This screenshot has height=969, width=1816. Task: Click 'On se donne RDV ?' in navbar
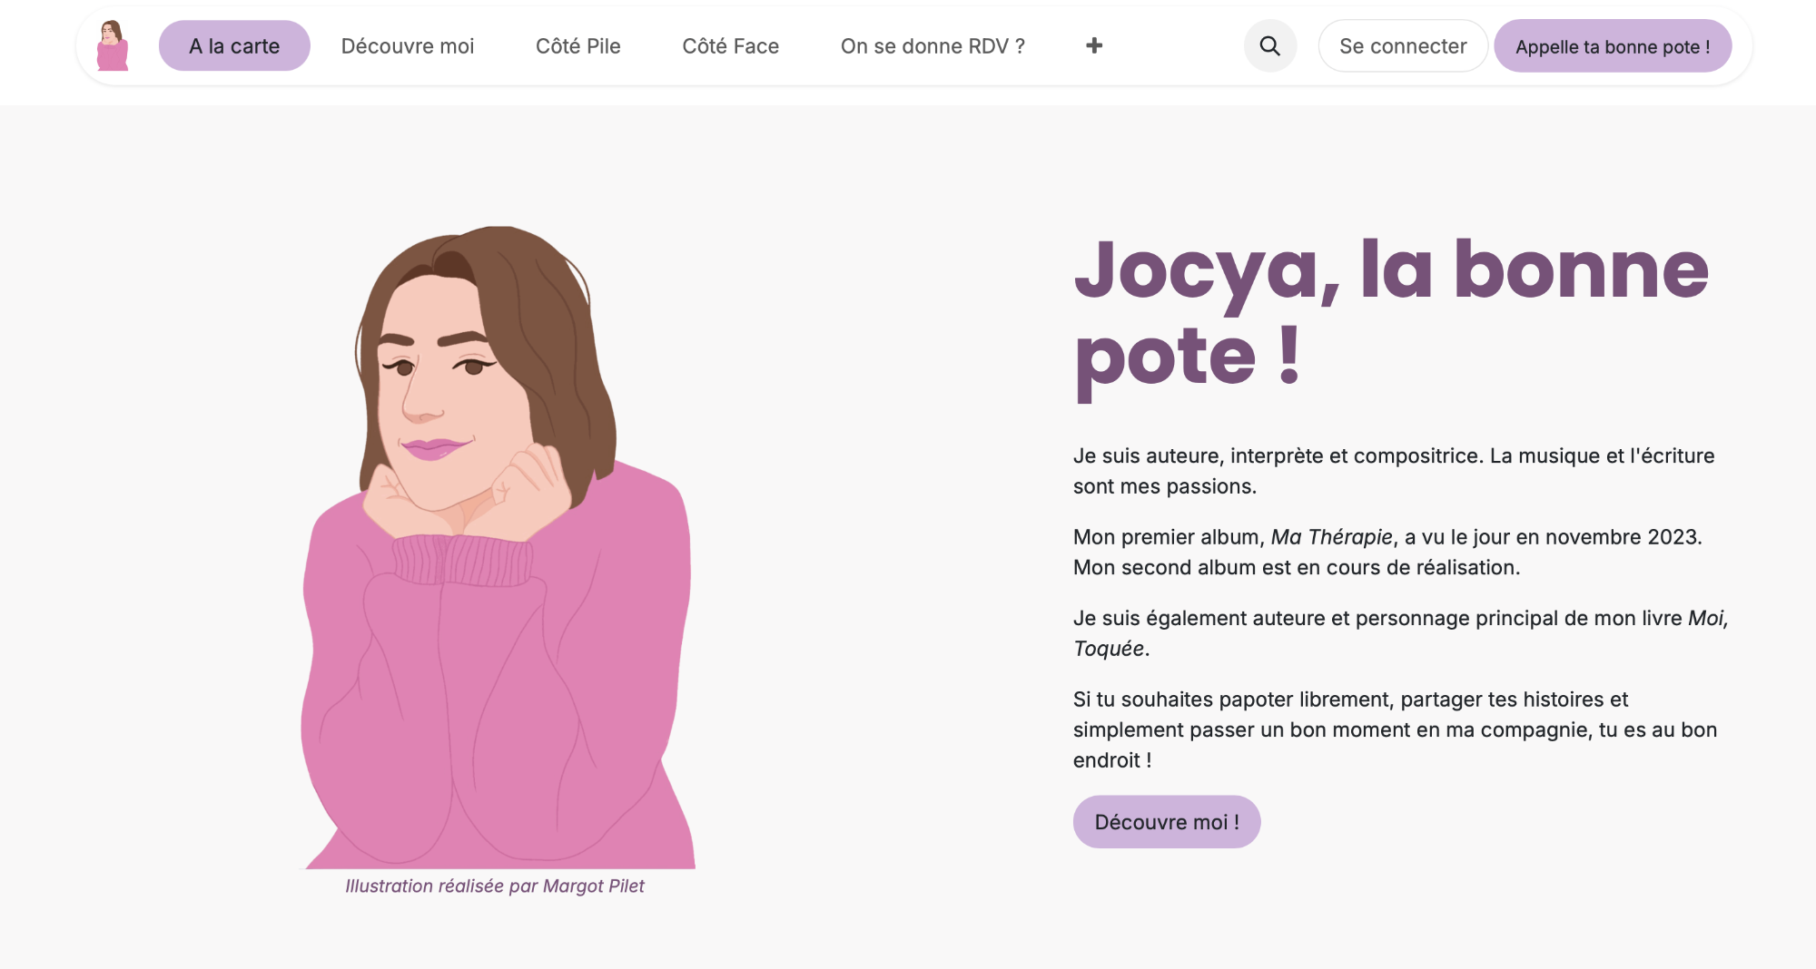[933, 45]
